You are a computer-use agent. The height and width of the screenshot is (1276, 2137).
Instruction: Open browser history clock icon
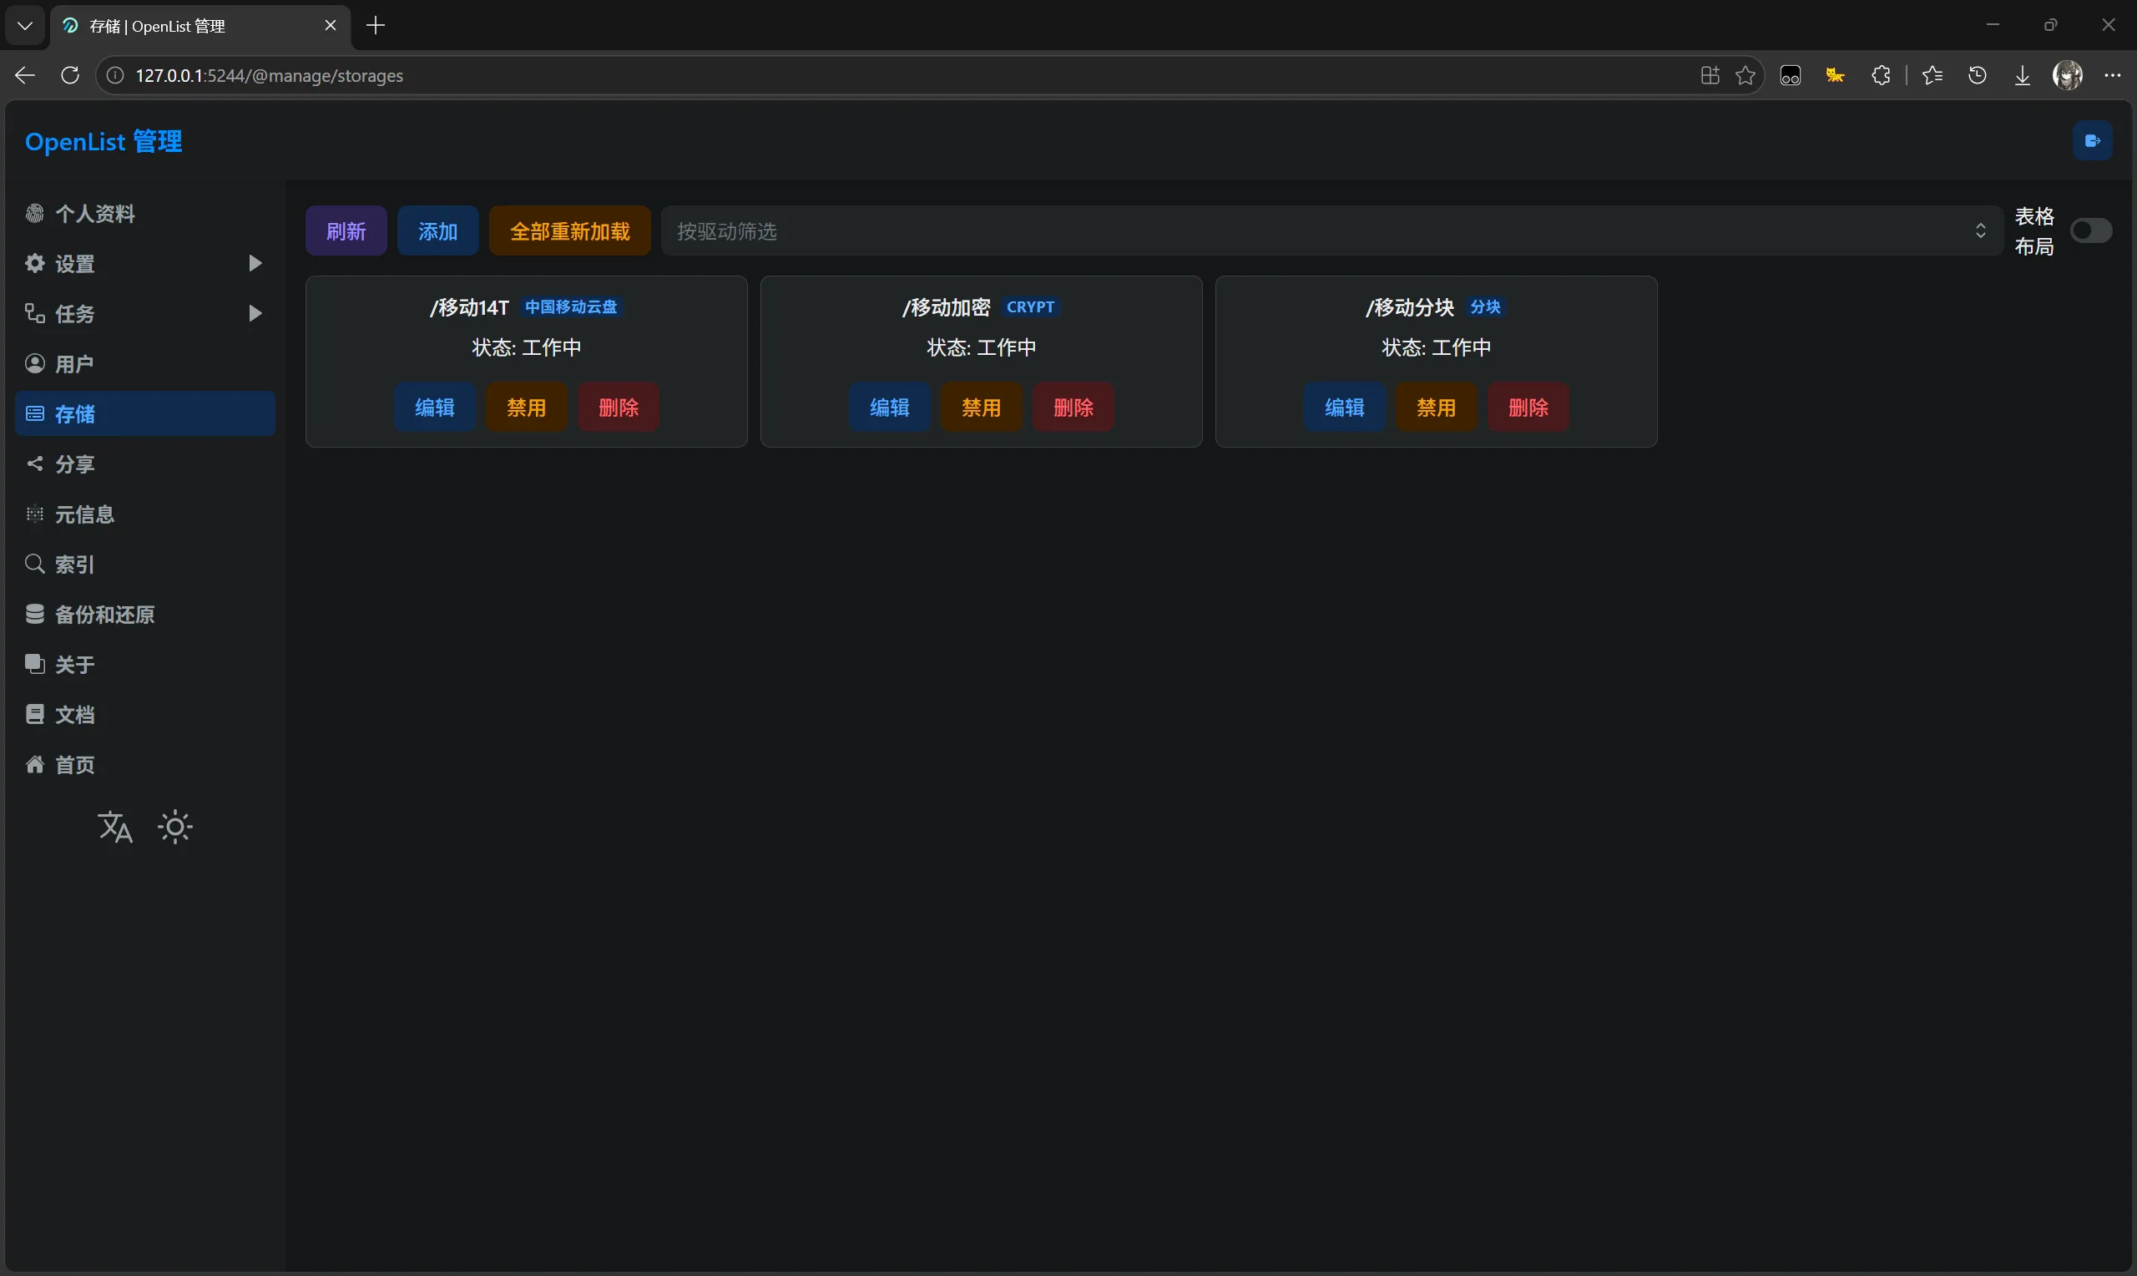tap(1978, 76)
